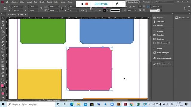Open the Estilos de objeto panel

tap(163, 53)
